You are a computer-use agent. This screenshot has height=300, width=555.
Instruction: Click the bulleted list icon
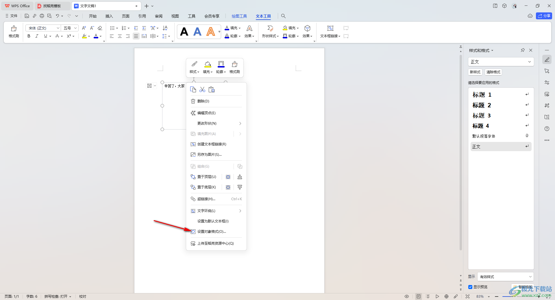(x=112, y=28)
